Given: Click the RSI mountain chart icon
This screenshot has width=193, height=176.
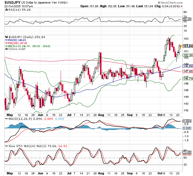Looking at the screenshot, I should 6,10.
